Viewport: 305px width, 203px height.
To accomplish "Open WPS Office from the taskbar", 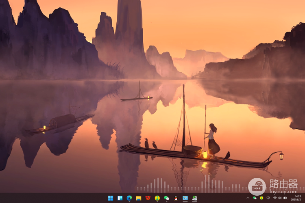I will point(148,198).
